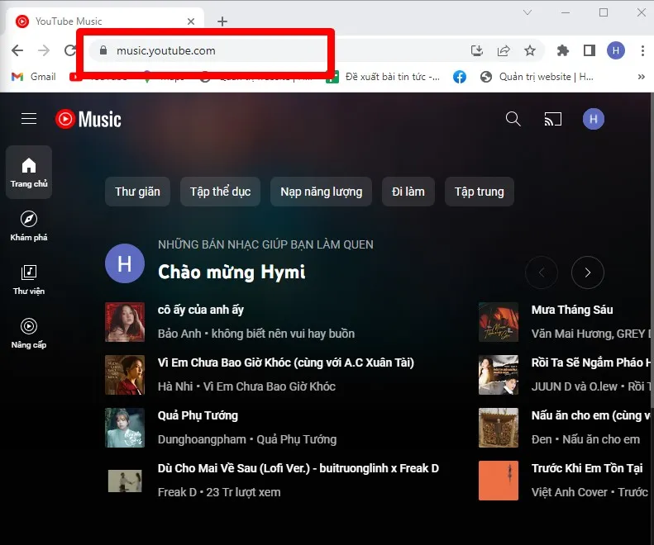Open song title cô ấy của anh ấy
The width and height of the screenshot is (654, 545).
tap(201, 310)
